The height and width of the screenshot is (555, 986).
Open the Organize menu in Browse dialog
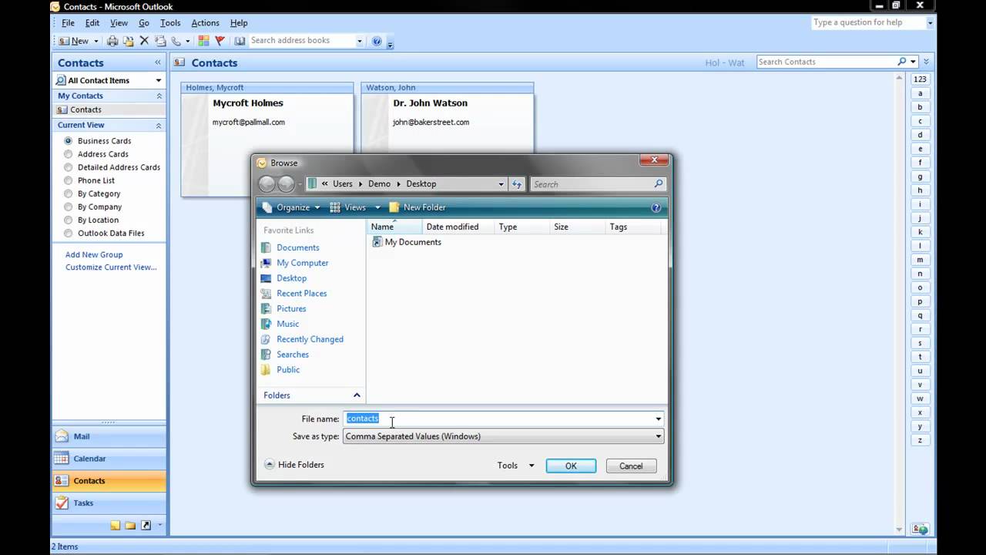pos(291,207)
